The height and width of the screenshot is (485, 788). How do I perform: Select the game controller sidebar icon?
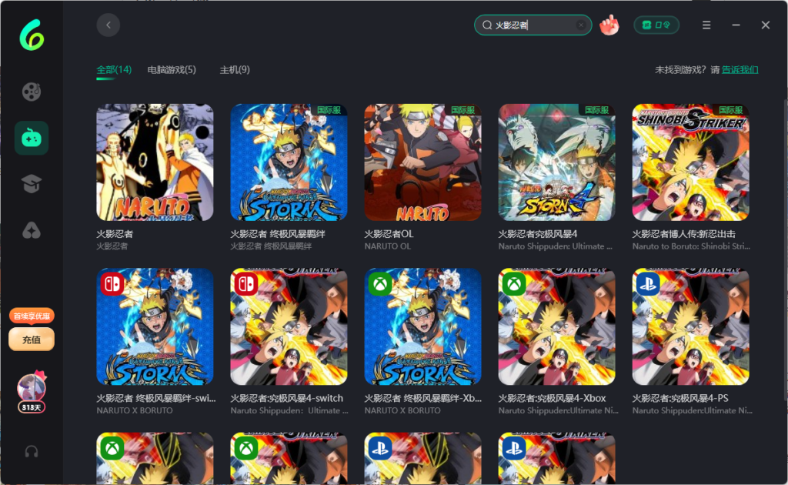[31, 138]
